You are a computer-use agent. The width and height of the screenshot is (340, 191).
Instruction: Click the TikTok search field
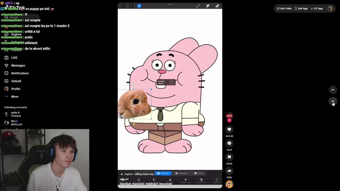[x=21, y=17]
